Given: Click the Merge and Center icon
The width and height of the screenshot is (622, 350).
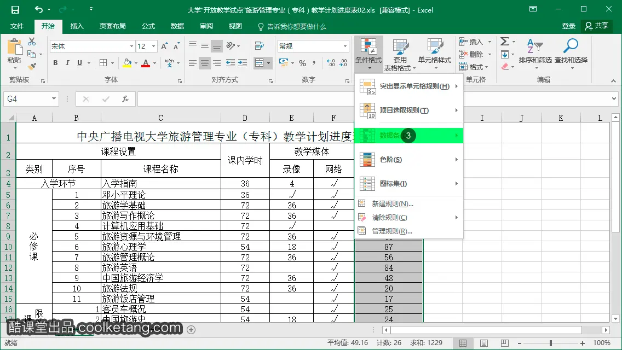Looking at the screenshot, I should (259, 63).
